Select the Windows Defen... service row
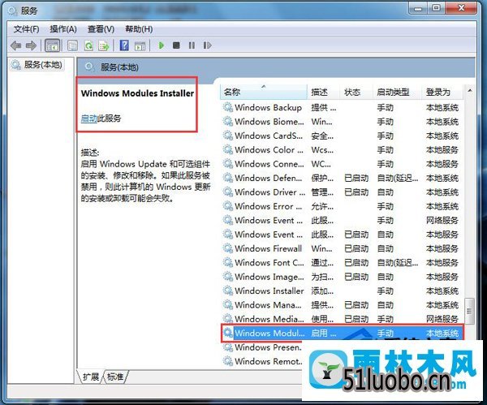 tap(342, 179)
